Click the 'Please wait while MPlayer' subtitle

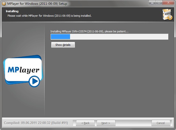pos(49,16)
